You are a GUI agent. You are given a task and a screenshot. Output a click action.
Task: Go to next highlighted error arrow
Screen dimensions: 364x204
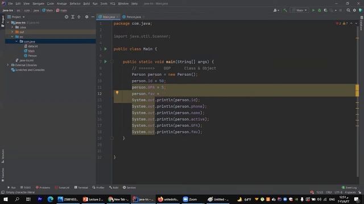pyautogui.click(x=356, y=23)
